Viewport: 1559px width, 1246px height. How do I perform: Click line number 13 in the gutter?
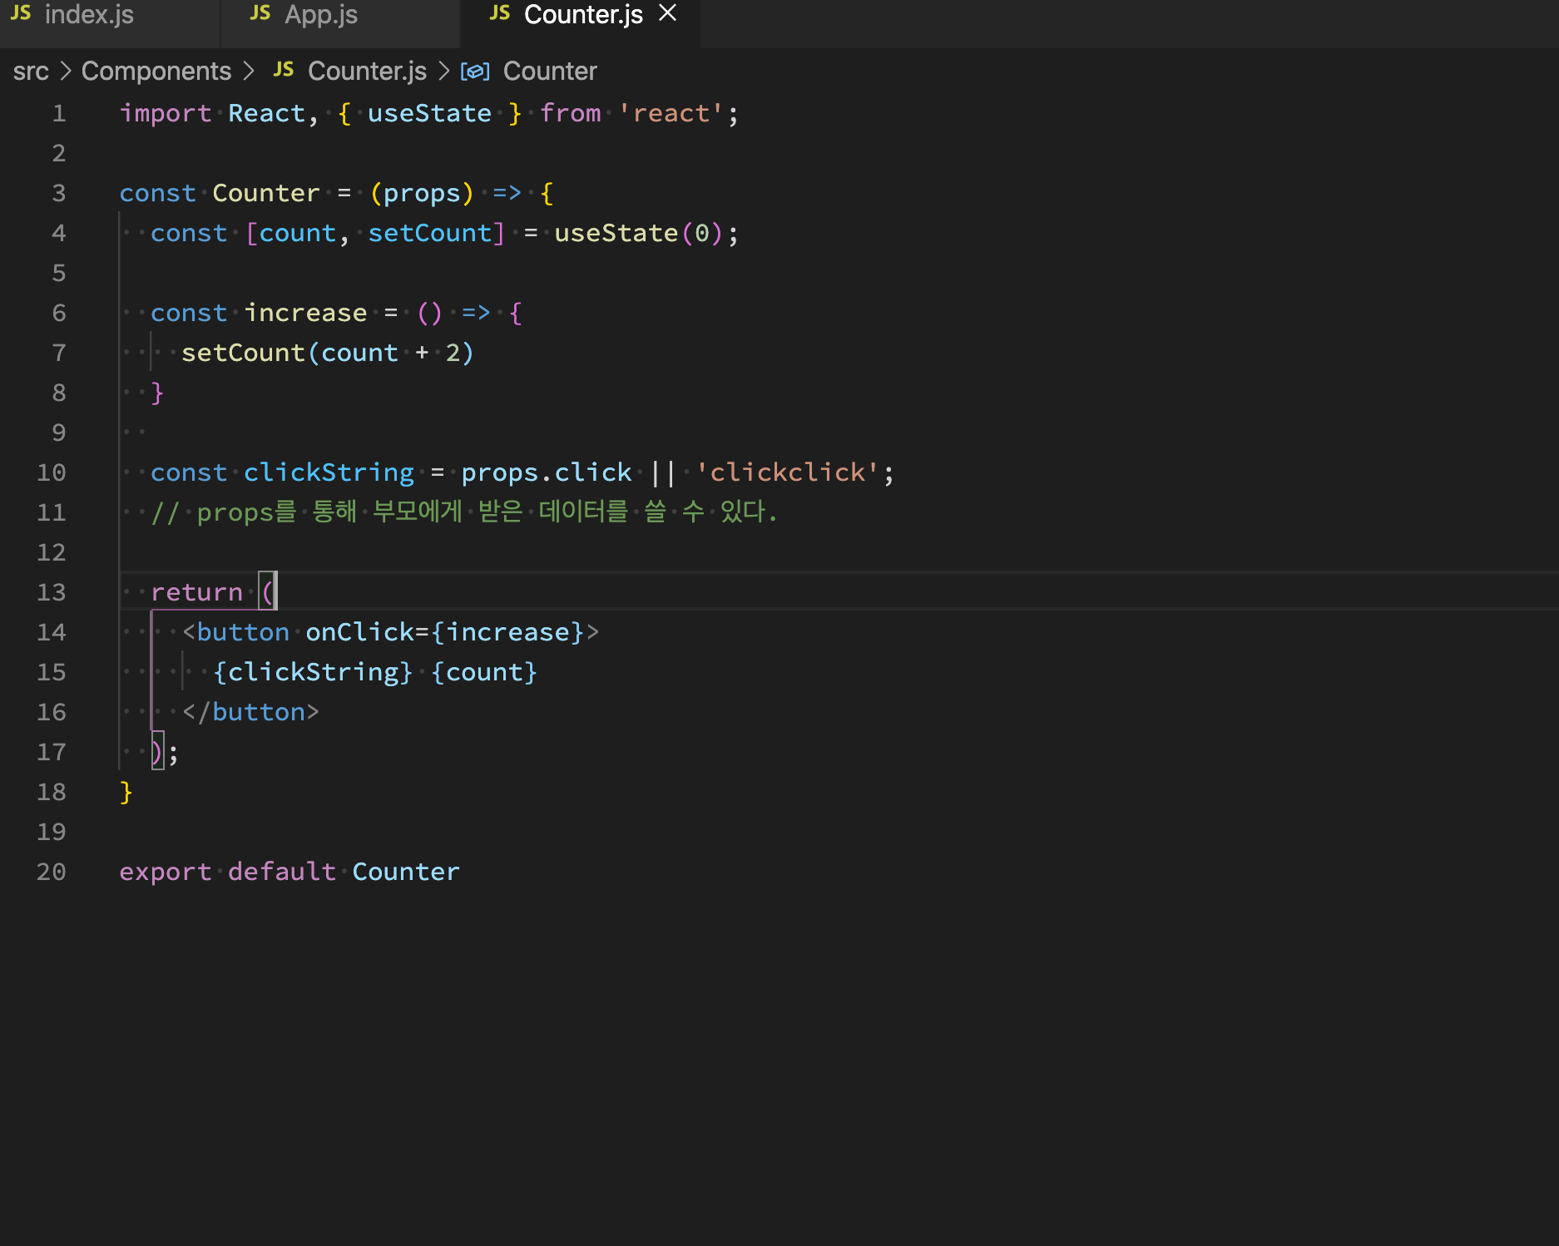click(52, 592)
